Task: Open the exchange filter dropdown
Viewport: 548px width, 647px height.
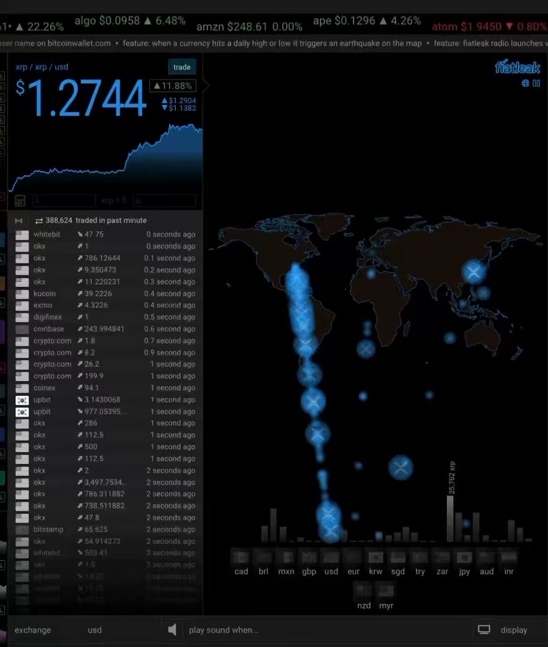Action: [x=33, y=630]
